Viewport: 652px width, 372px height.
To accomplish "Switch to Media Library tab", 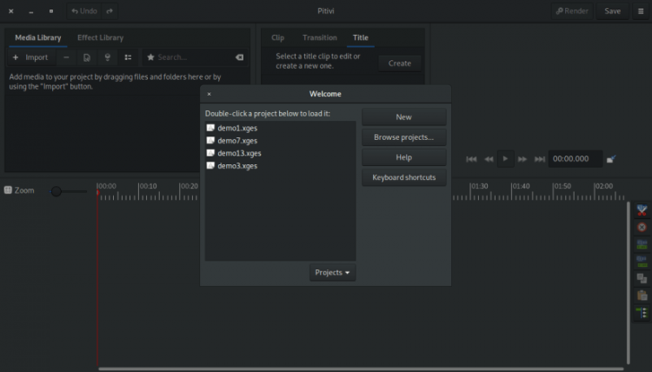I will coord(38,38).
